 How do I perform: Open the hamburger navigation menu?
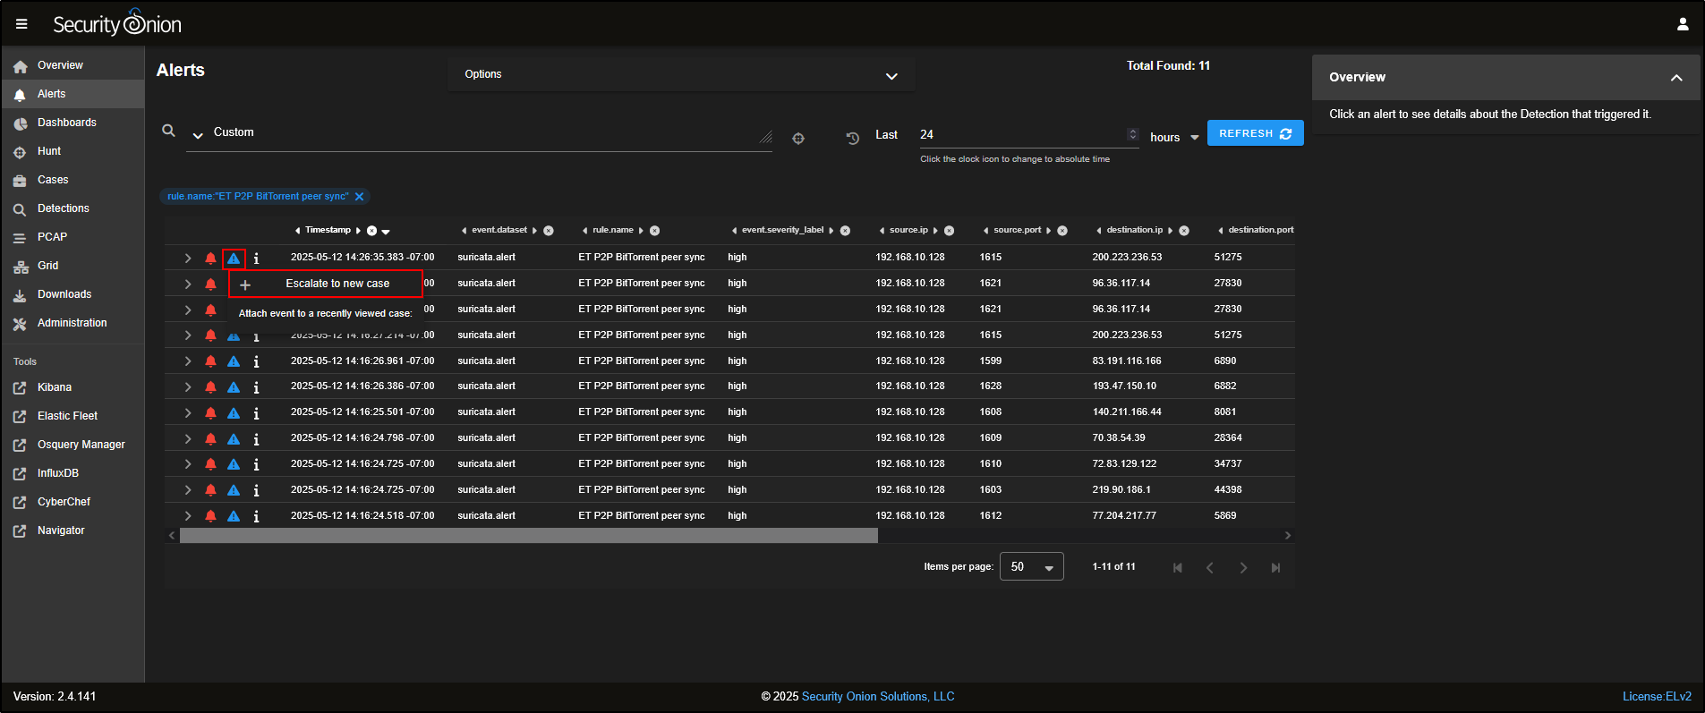coord(21,24)
